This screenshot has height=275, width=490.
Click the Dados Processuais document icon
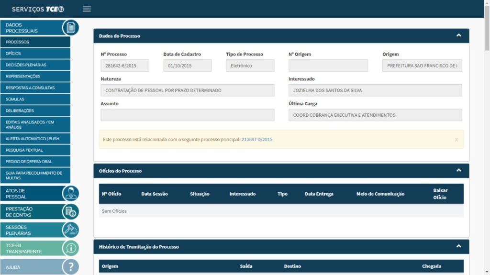pos(71,28)
